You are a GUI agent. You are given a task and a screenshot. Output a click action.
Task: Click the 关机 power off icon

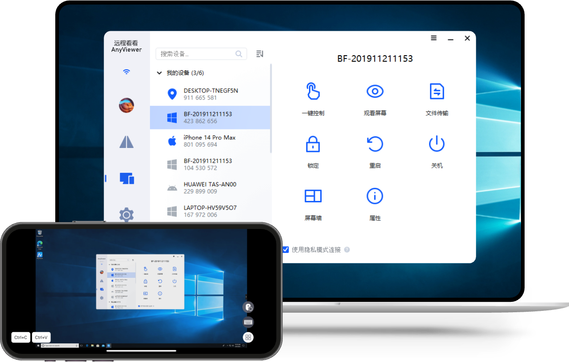pyautogui.click(x=437, y=144)
